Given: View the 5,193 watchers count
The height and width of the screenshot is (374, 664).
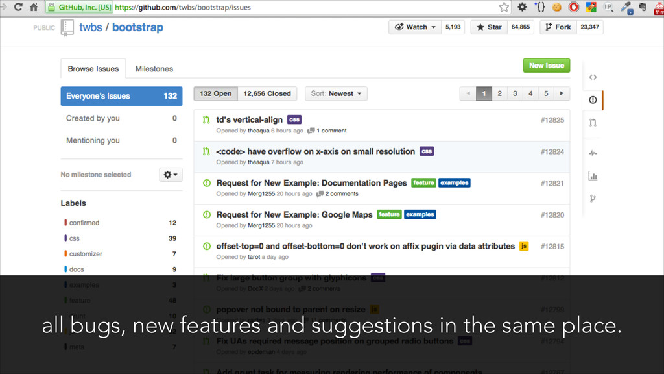Looking at the screenshot, I should tap(453, 27).
